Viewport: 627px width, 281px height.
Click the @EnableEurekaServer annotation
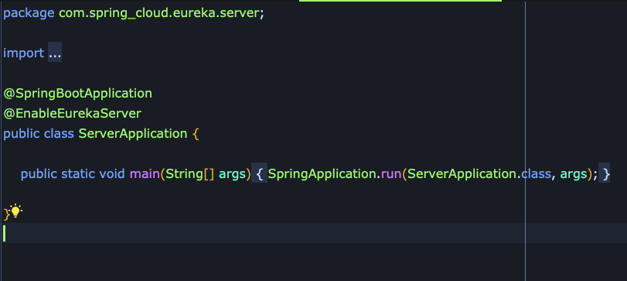73,114
